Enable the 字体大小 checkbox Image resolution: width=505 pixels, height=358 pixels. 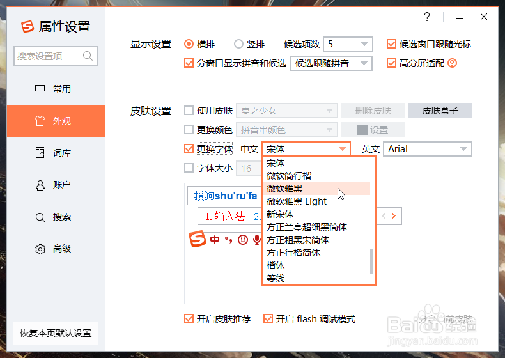click(x=189, y=168)
